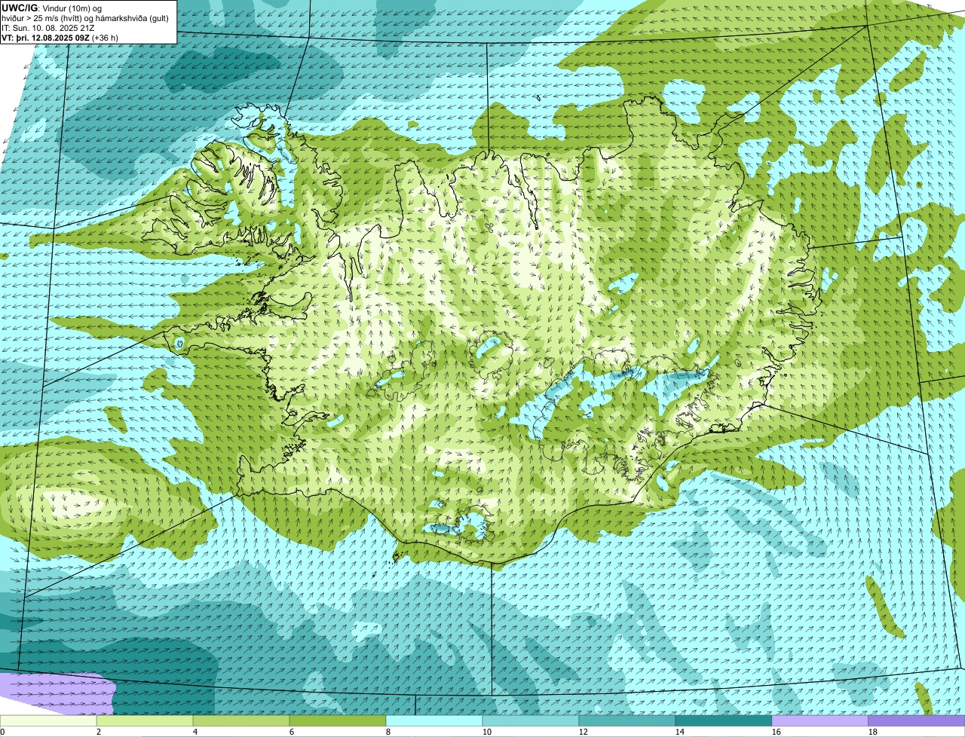Viewport: 965px width, 737px height.
Task: Click the "6" label on the color scale
Action: click(292, 732)
